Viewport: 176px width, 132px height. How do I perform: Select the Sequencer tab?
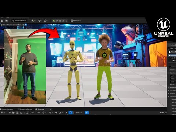click(40, 109)
